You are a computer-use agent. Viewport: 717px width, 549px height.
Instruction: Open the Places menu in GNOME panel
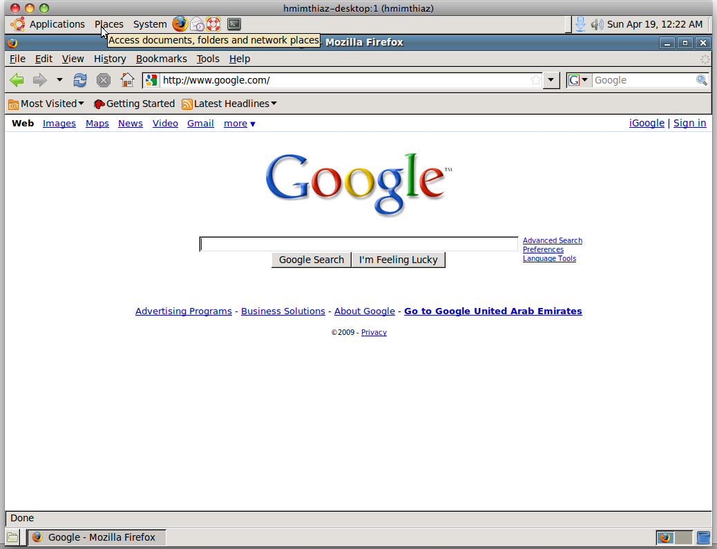point(109,24)
